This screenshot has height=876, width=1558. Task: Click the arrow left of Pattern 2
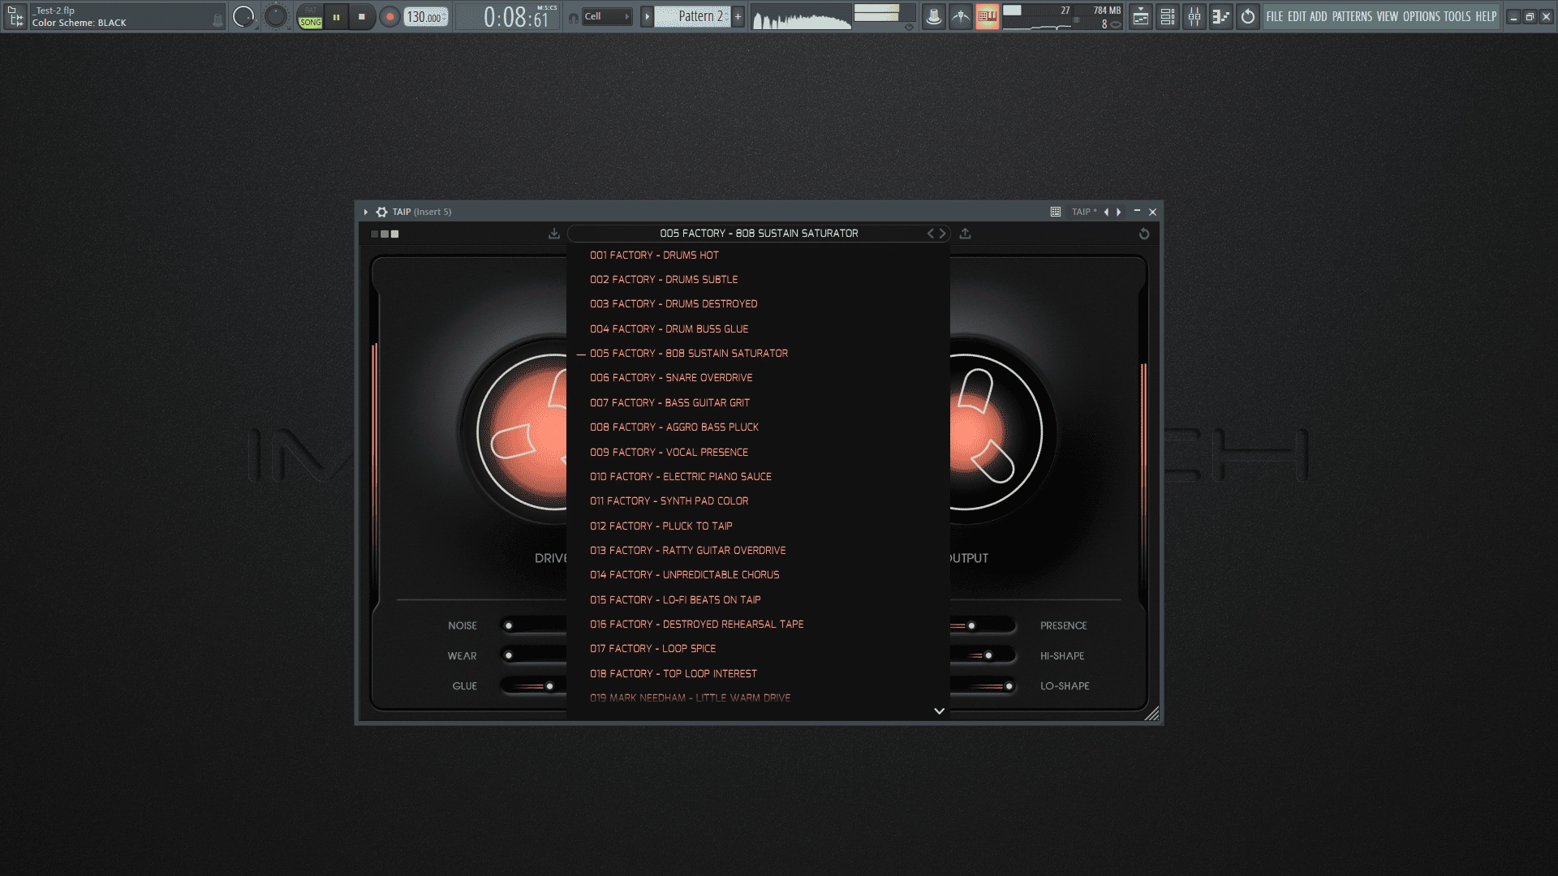647,16
